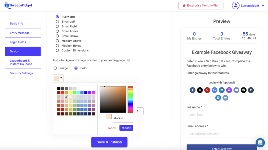268x150 pixels.
Task: Choose the Telegram login icon
Action: click(x=218, y=98)
